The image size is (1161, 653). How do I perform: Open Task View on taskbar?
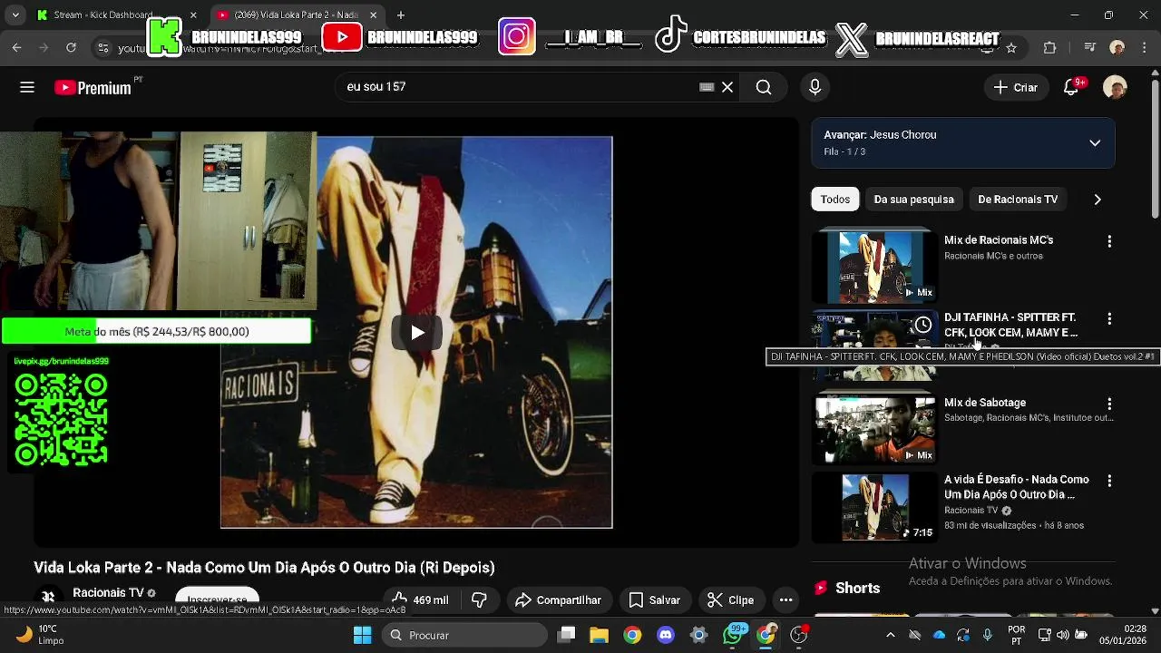tap(566, 635)
